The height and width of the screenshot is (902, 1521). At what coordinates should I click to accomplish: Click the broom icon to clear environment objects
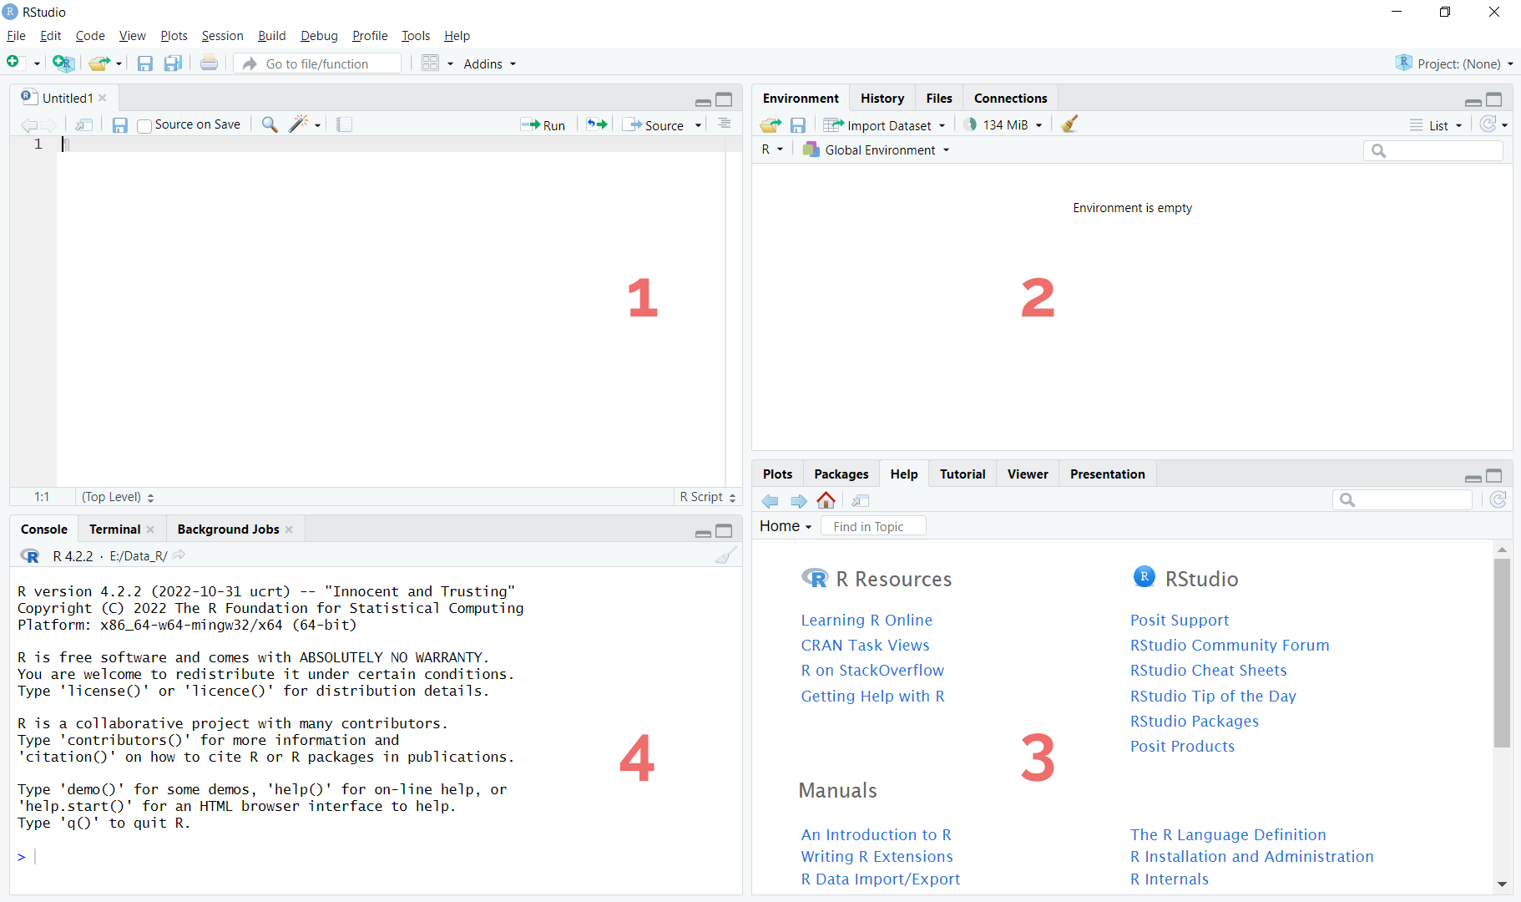[1069, 124]
